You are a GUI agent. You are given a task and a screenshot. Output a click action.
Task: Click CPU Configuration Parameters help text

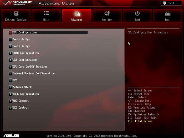[148, 33]
